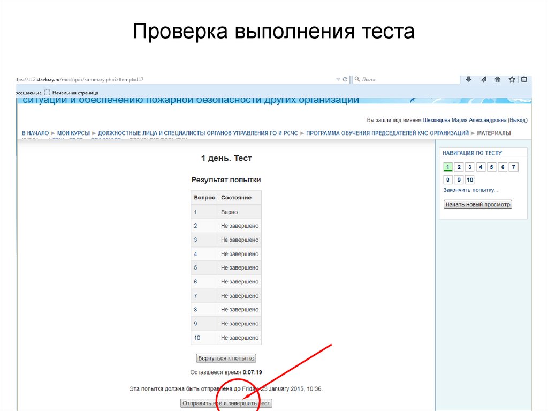
Task: Open the bookmarks library icon
Action: [524, 79]
